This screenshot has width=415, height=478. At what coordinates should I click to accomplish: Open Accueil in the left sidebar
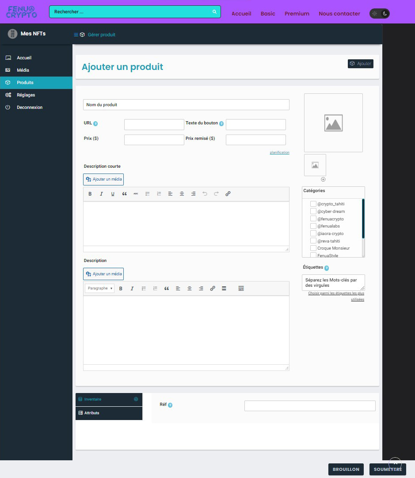point(36,58)
